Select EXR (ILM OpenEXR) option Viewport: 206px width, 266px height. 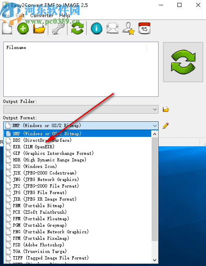coord(78,147)
